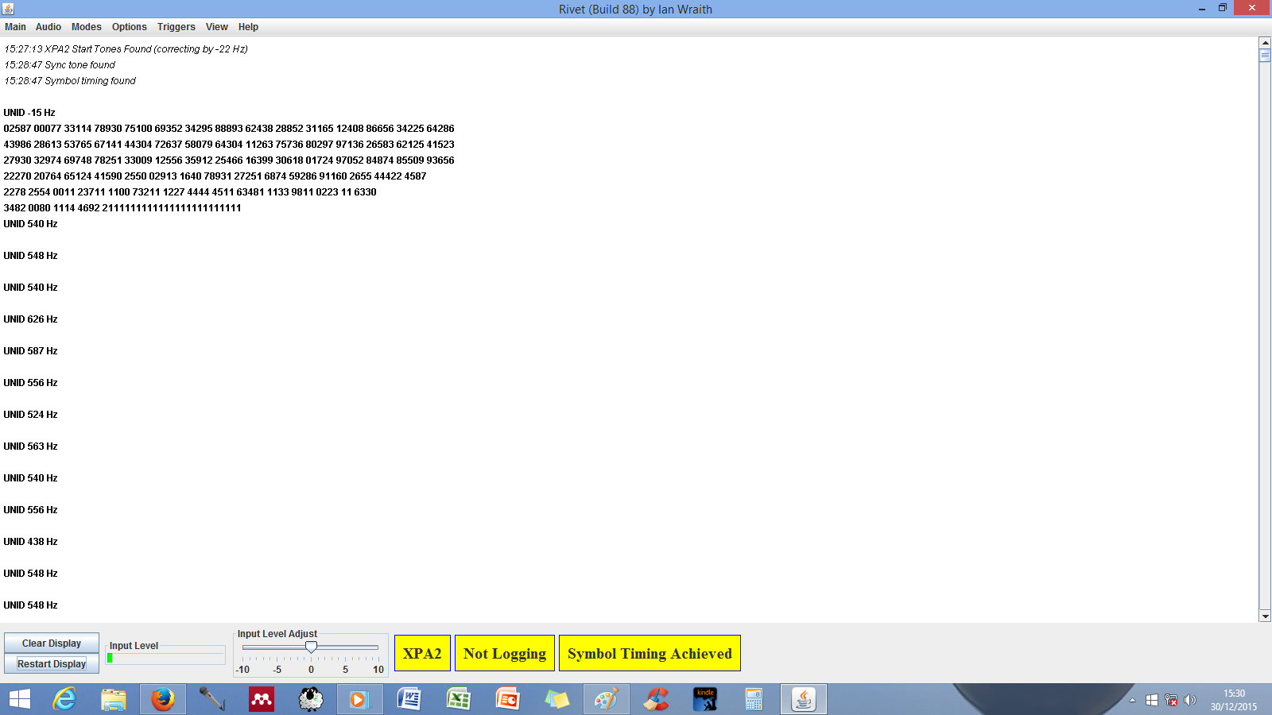Launch the Kindle app from taskbar
This screenshot has height=715, width=1272.
click(x=705, y=699)
